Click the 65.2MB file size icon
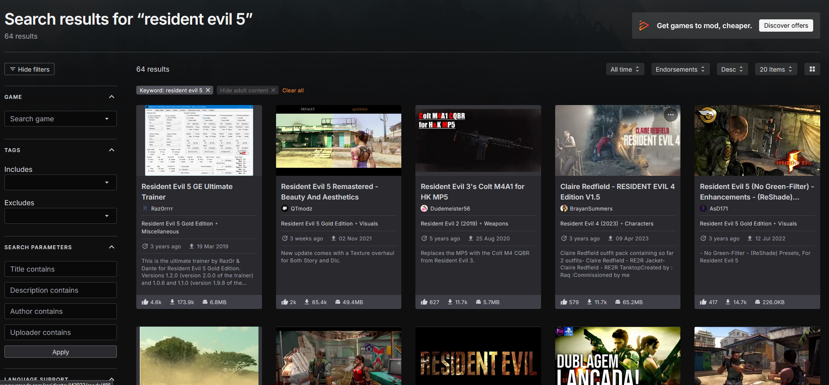829x385 pixels. tap(618, 302)
